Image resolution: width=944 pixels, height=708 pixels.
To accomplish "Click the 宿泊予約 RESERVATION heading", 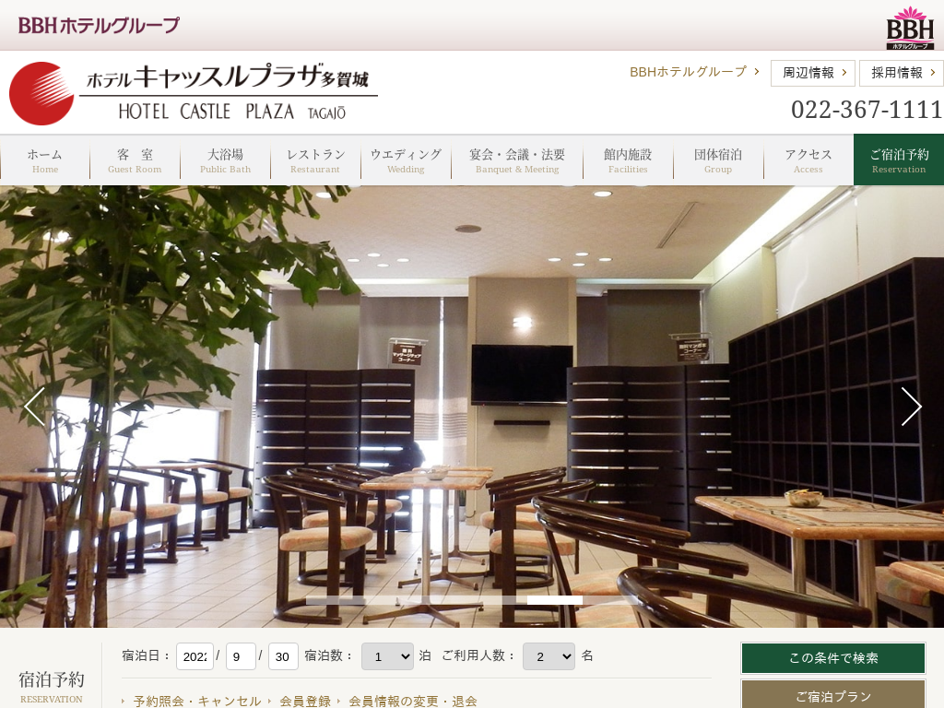I will (x=52, y=686).
